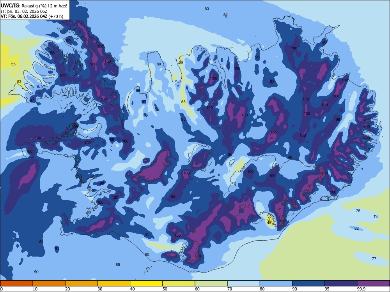The height and width of the screenshot is (292, 390).
Task: Pick the 30–40 golden legend swatch
Action: (114, 283)
